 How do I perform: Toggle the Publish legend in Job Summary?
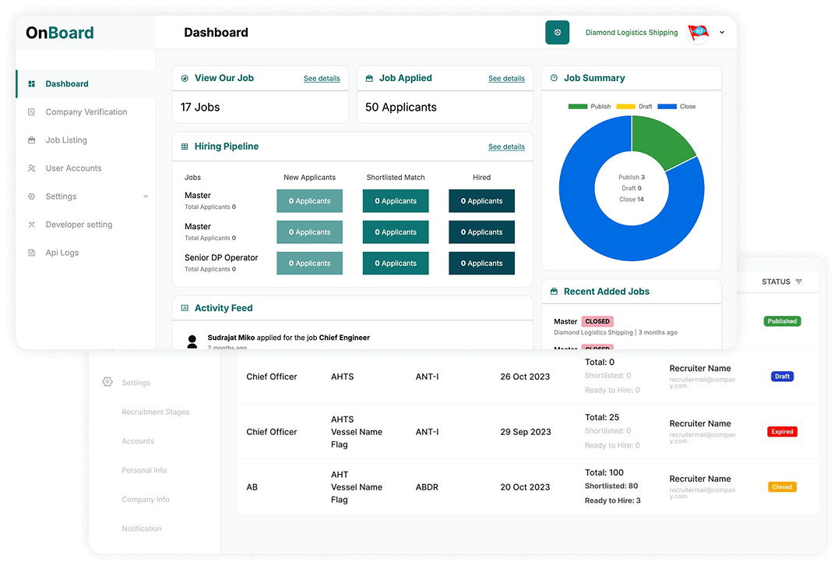(590, 106)
